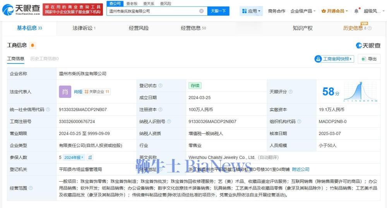Select the 查风险 search tab
Screen dimensions: 387x208
tap(165, 3)
